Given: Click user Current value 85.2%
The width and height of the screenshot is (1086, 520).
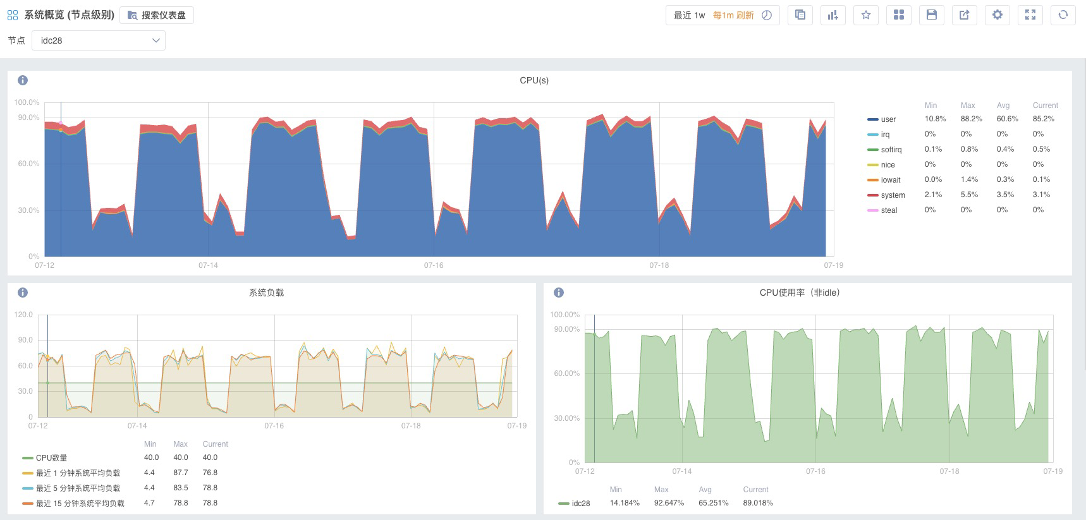Looking at the screenshot, I should coord(1043,119).
